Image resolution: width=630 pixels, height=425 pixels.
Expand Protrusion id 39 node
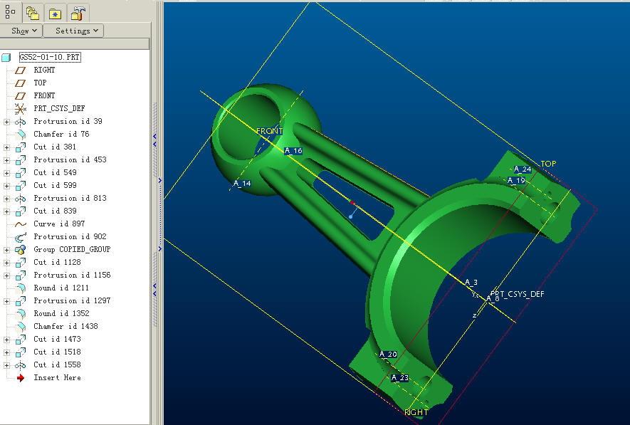tap(6, 122)
